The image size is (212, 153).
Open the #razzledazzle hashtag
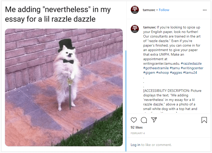coord(191,63)
